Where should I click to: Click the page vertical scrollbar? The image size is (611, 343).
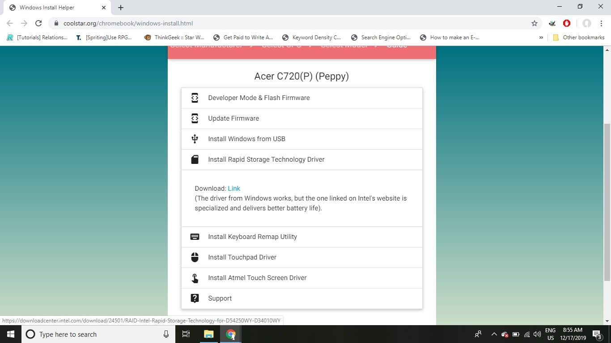point(607,202)
